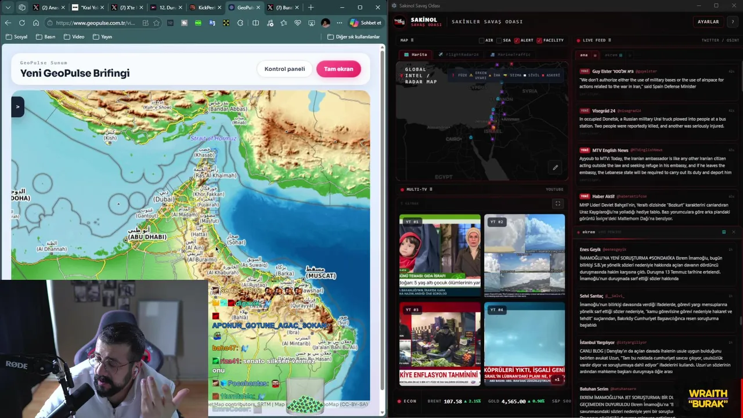The height and width of the screenshot is (418, 743).
Task: Open browser split screen icon
Action: pos(255,23)
